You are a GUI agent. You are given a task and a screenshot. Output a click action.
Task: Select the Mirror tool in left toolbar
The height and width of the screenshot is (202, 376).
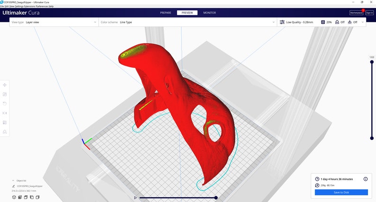[x=5, y=113]
